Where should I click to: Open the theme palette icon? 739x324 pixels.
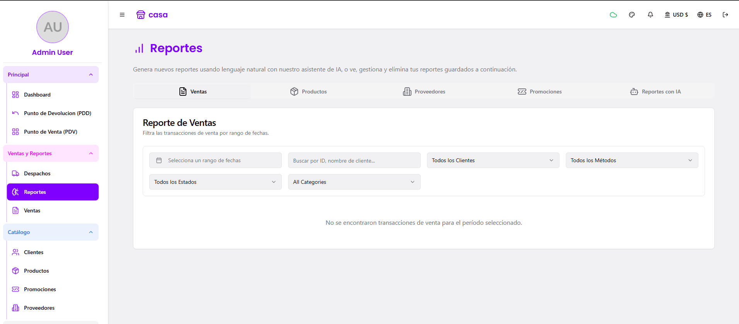pos(632,15)
